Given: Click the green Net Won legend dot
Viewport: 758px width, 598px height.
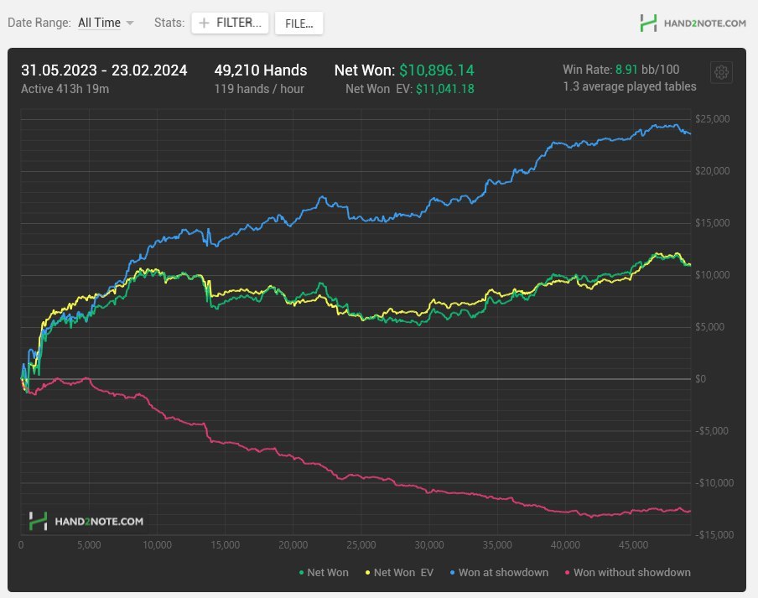Looking at the screenshot, I should [301, 573].
